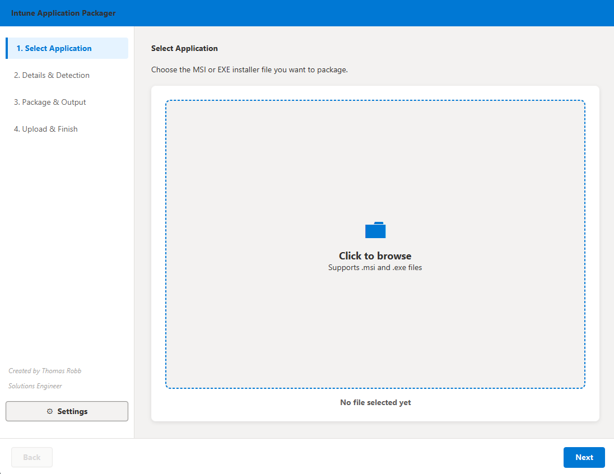Image resolution: width=614 pixels, height=474 pixels.
Task: Open step 2. Details & Detection
Action: click(x=52, y=75)
